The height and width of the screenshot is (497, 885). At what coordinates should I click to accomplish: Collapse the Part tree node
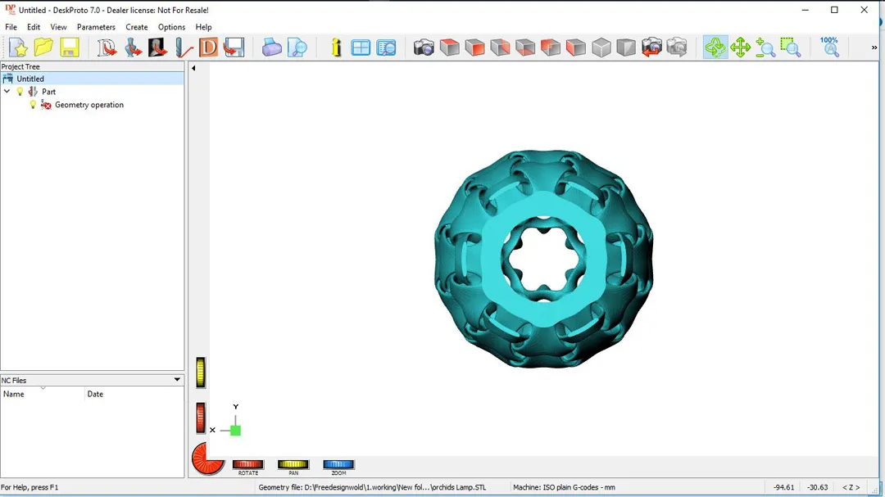(7, 92)
